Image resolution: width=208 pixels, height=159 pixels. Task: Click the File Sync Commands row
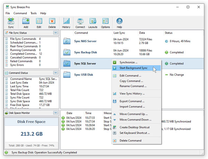[x=32, y=39]
